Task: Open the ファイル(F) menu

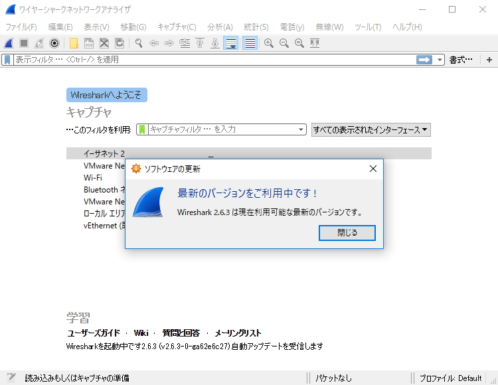Action: coord(21,27)
